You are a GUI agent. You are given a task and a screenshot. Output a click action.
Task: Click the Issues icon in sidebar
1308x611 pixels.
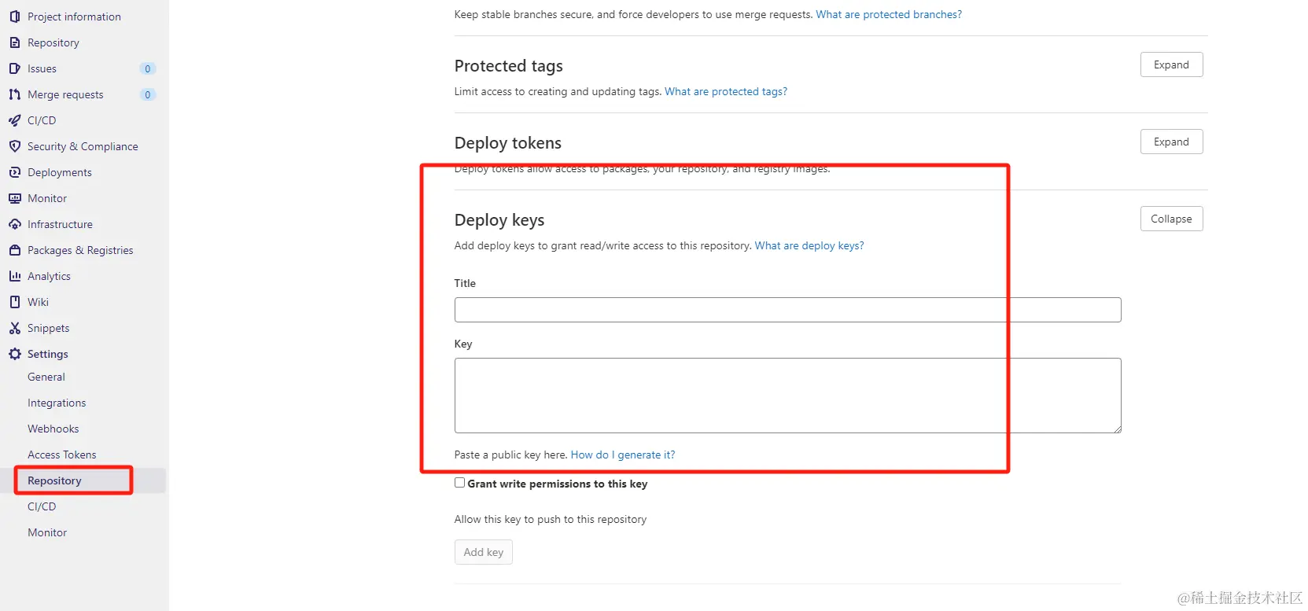click(x=14, y=68)
